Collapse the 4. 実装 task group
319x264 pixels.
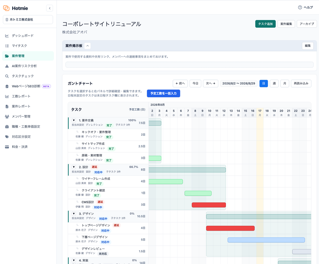(74, 260)
